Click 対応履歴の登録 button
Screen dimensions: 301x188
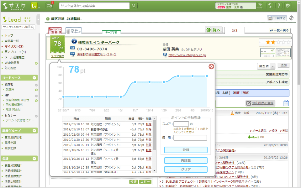coord(260,103)
